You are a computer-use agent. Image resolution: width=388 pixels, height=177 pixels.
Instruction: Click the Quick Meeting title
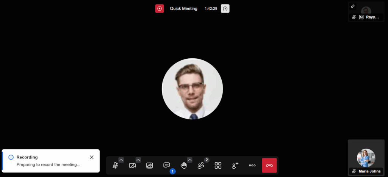click(183, 8)
